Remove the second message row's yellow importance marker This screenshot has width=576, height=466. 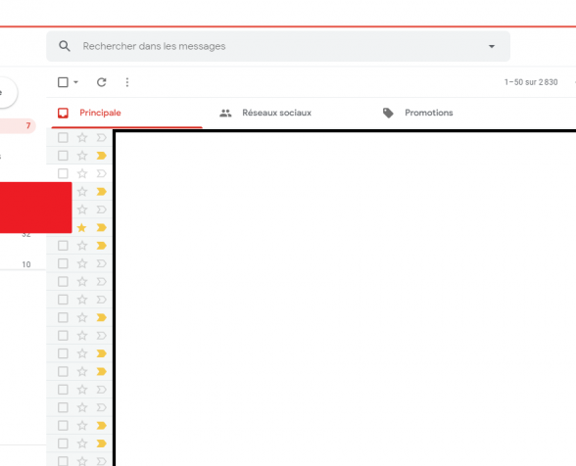[x=102, y=156]
